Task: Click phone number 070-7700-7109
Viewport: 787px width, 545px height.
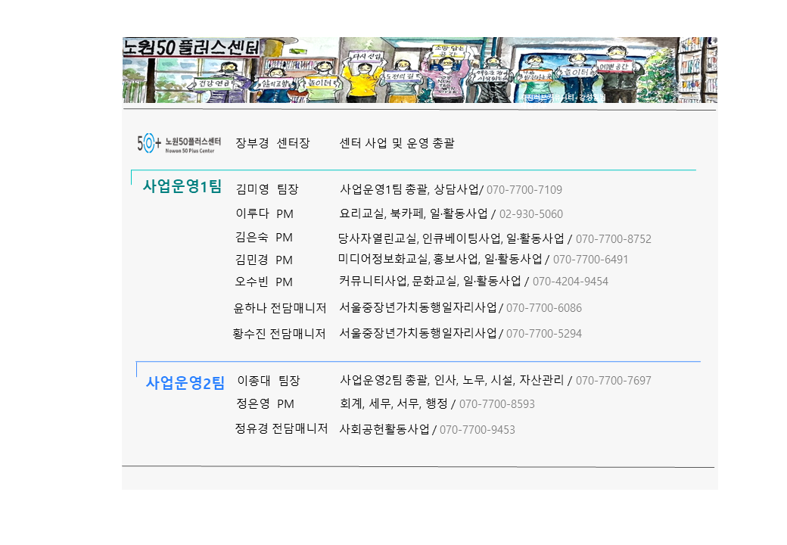Action: coord(524,190)
